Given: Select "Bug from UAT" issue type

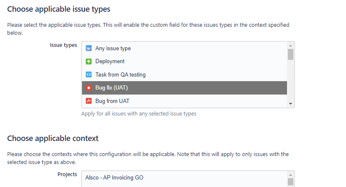Looking at the screenshot, I should coord(112,101).
